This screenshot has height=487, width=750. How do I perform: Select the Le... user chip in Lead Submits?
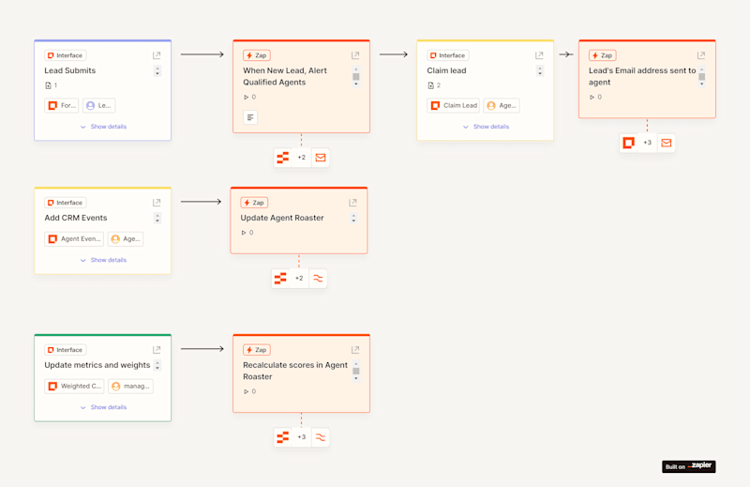click(99, 105)
